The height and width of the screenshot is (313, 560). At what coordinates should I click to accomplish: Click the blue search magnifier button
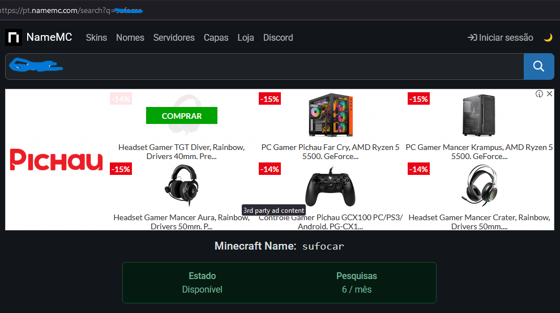[538, 66]
